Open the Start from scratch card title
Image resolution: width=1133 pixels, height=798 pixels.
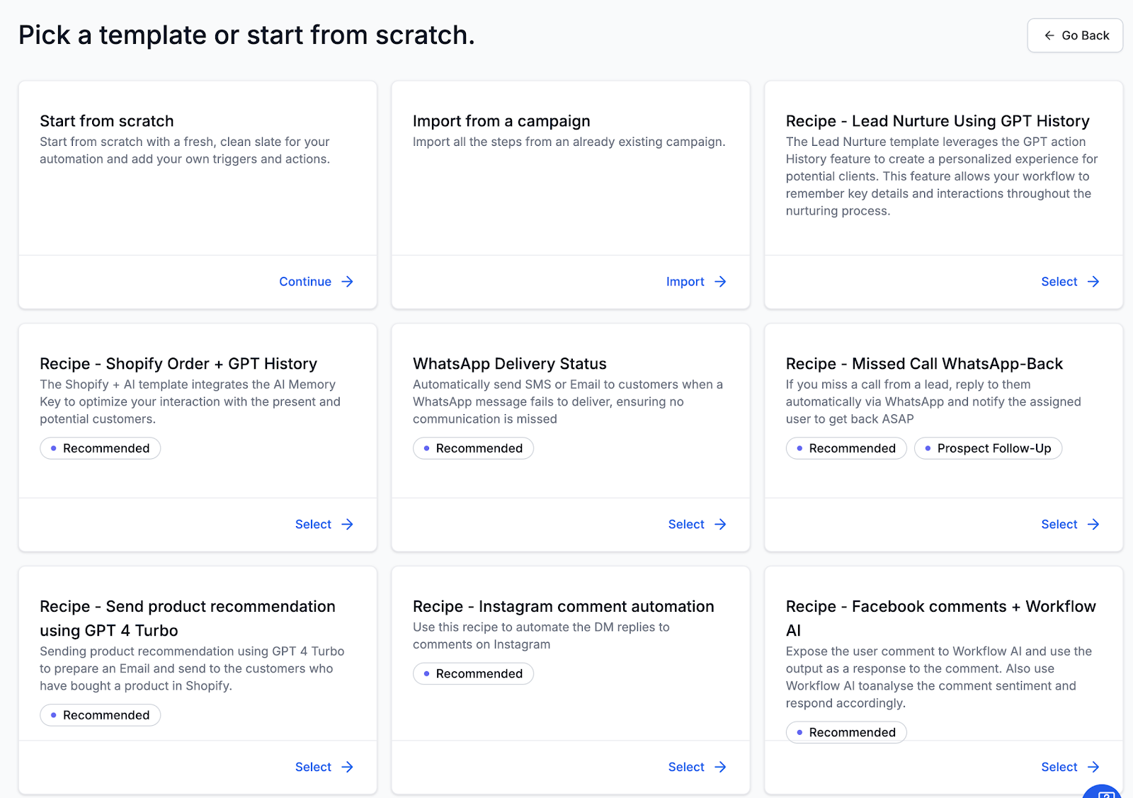pos(107,121)
